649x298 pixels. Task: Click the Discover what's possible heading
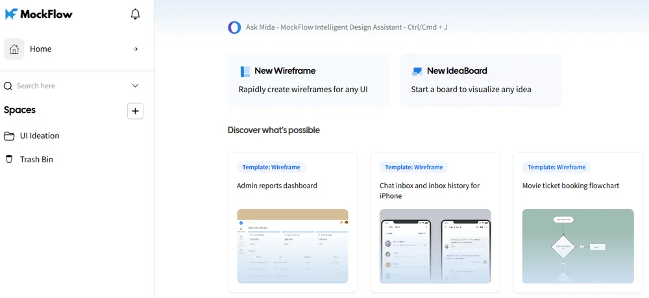pyautogui.click(x=274, y=130)
